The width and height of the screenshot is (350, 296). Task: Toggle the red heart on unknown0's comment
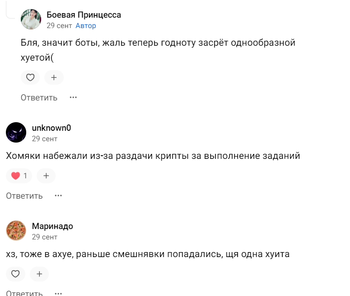pos(19,176)
